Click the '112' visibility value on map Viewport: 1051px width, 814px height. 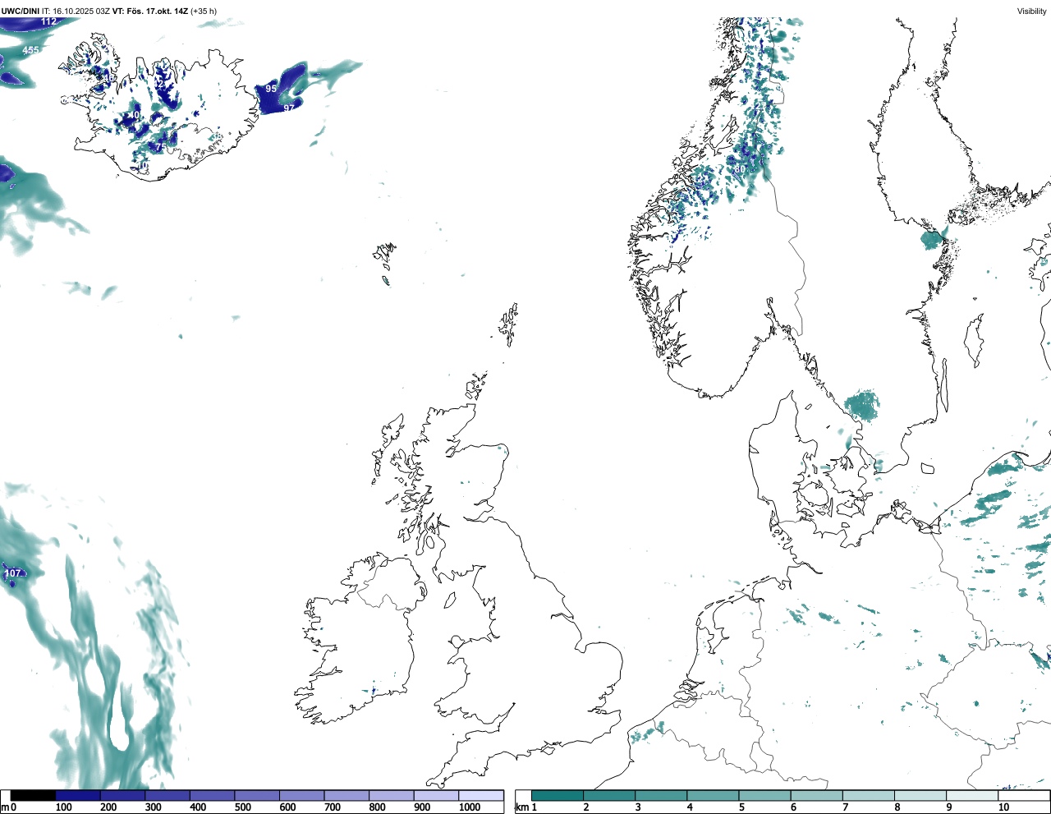(48, 21)
